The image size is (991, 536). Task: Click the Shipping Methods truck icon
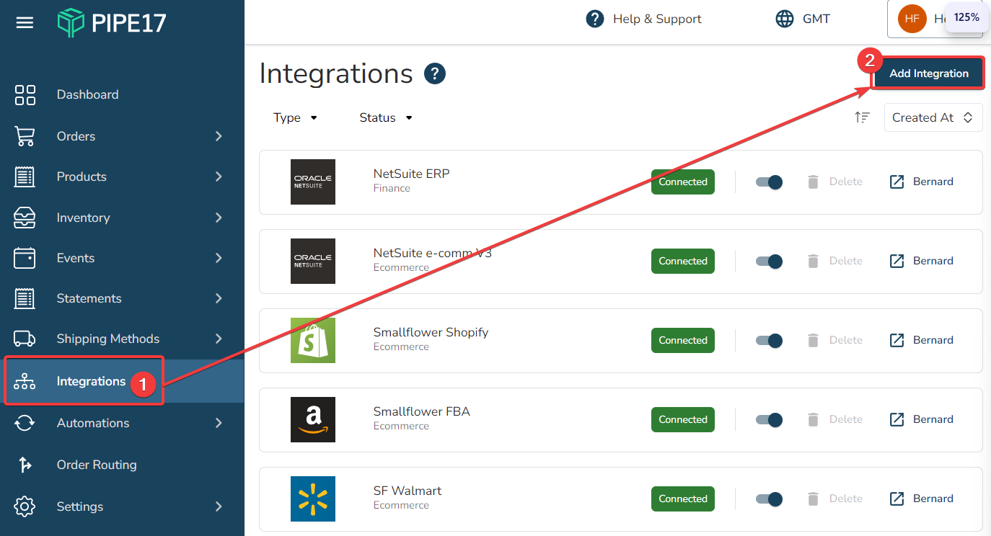[x=25, y=339]
